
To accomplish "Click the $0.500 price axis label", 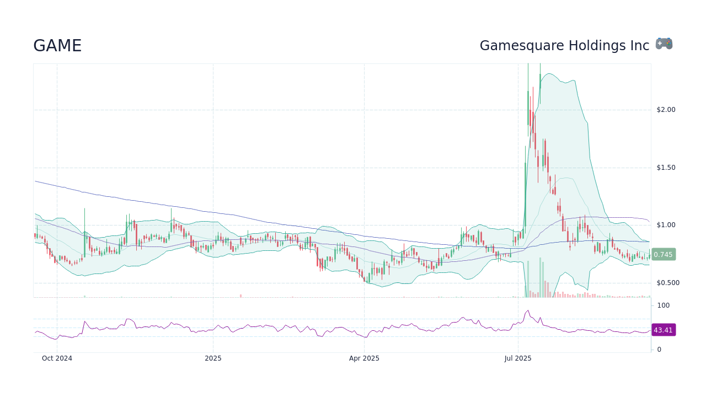I will (x=668, y=282).
